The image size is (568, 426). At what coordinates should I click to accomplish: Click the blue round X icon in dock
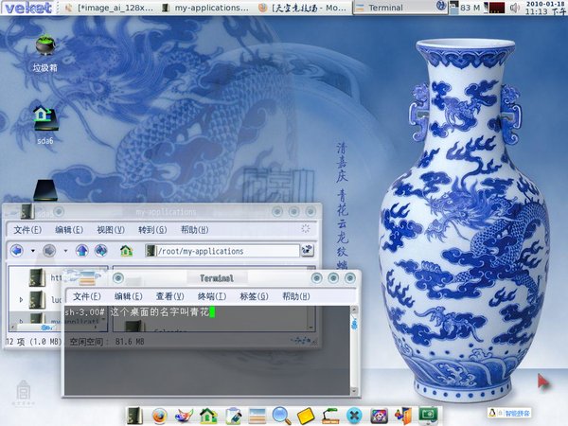[x=354, y=415]
